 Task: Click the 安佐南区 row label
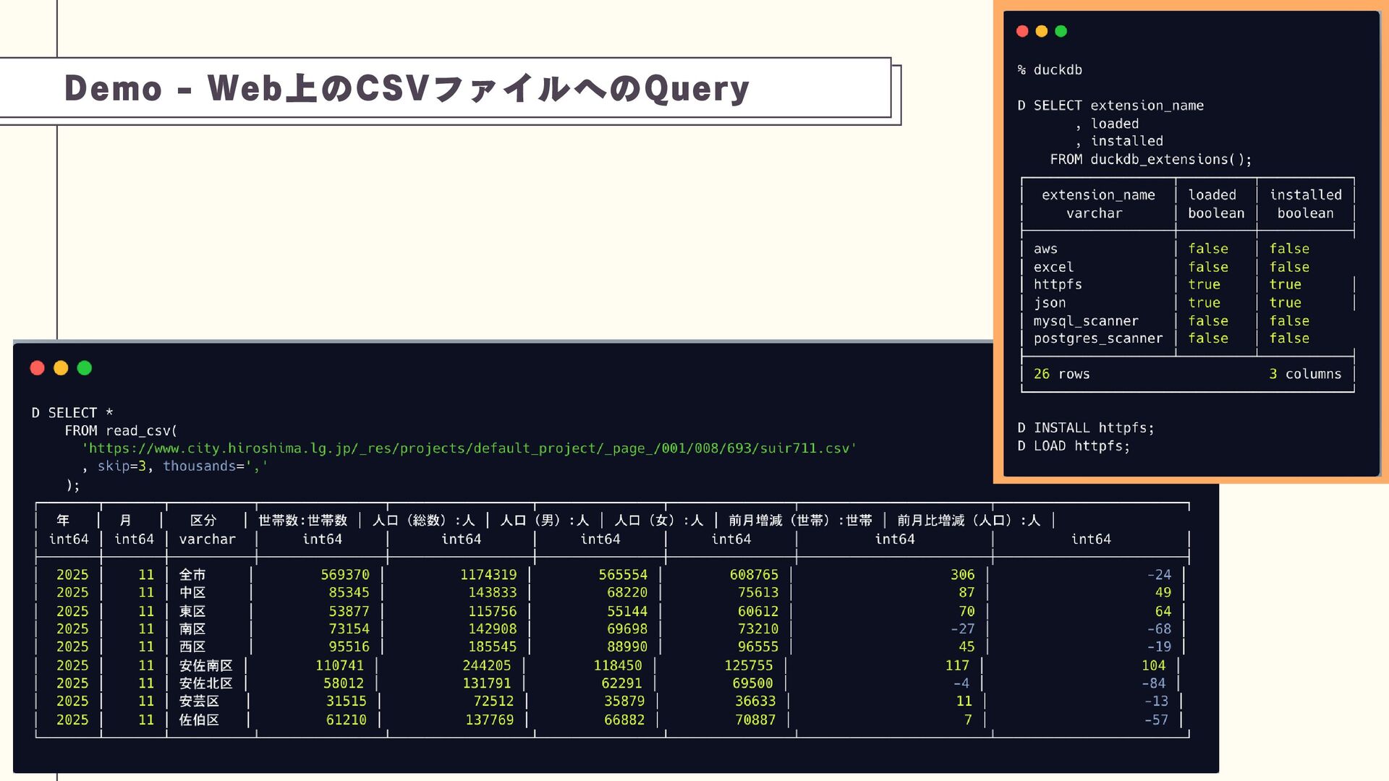point(206,665)
